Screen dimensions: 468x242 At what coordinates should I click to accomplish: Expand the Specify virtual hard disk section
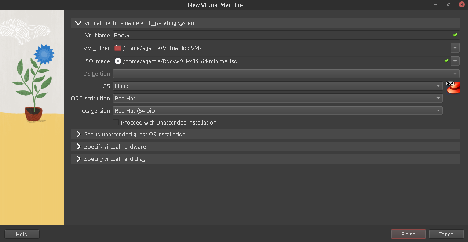point(79,159)
